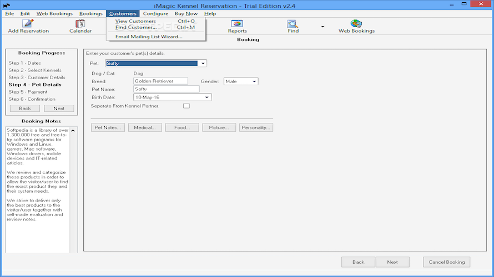Screen dimensions: 494x277
Task: Click the Cancel Booking button
Action: tap(446, 262)
